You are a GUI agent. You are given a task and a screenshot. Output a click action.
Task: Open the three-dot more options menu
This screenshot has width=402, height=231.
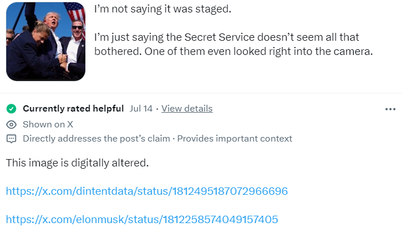(x=390, y=109)
